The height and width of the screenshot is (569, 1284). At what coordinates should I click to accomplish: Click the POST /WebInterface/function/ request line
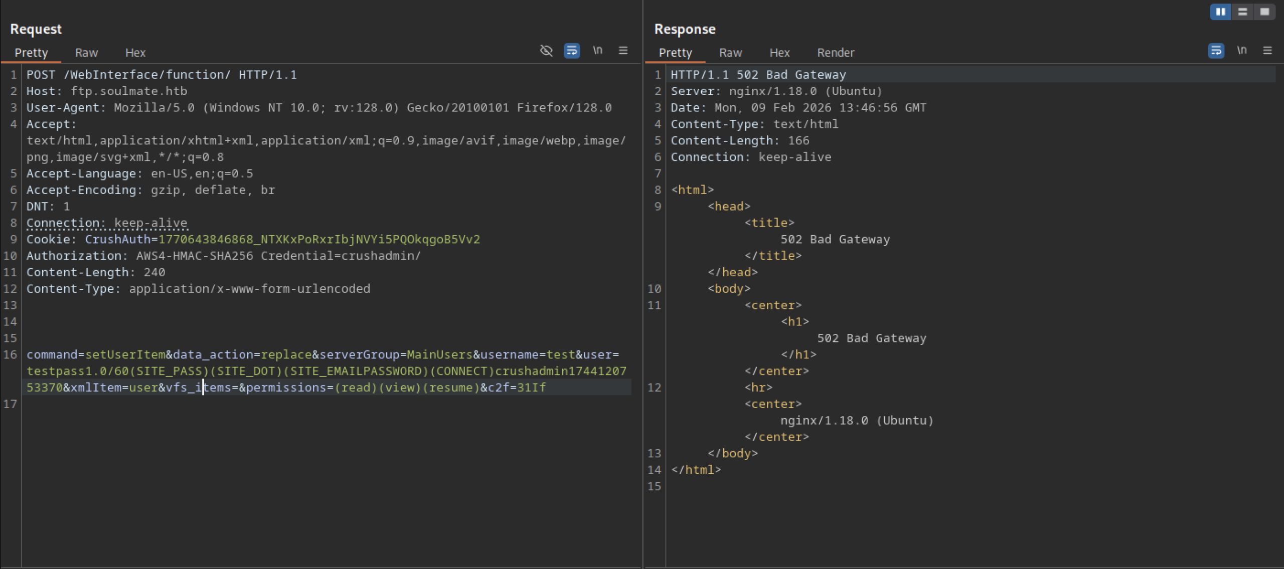tap(162, 75)
